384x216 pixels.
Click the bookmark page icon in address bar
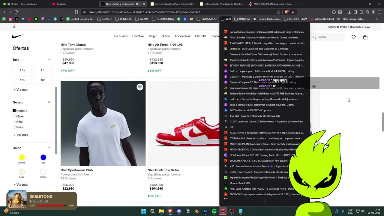point(76,12)
